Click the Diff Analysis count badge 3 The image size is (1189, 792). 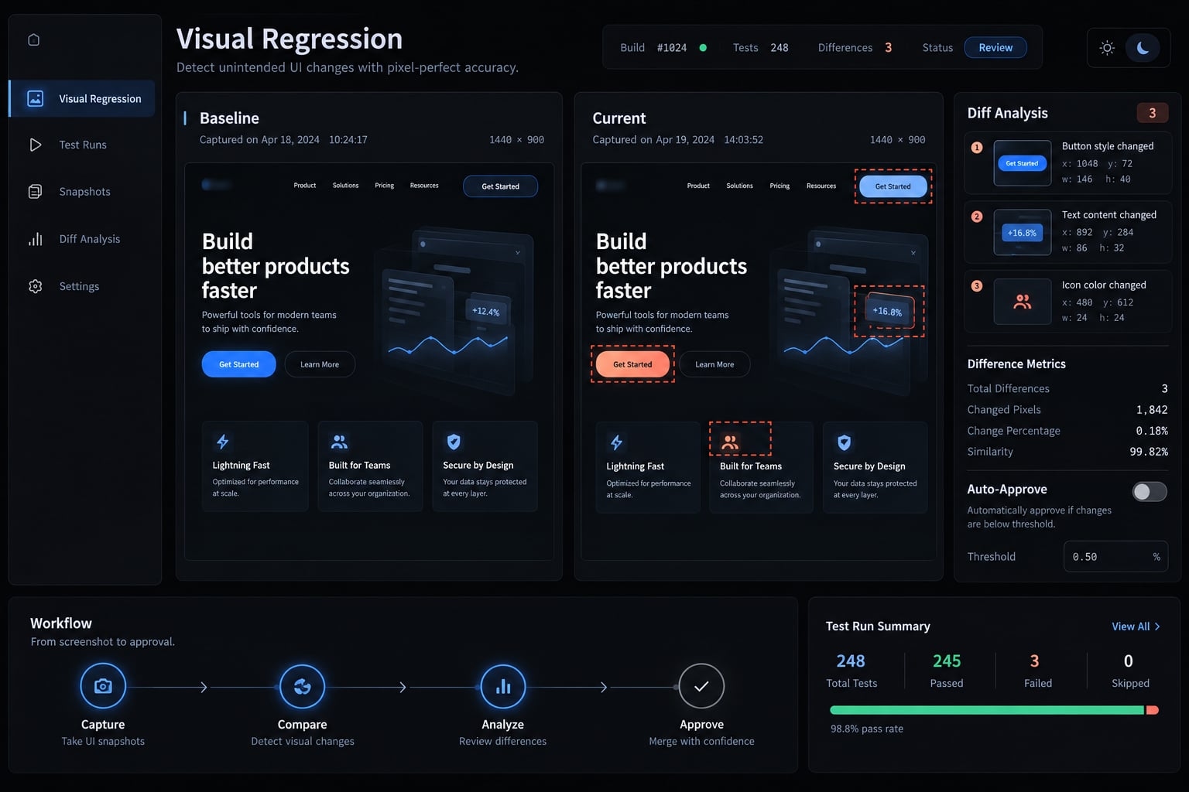(x=1152, y=113)
